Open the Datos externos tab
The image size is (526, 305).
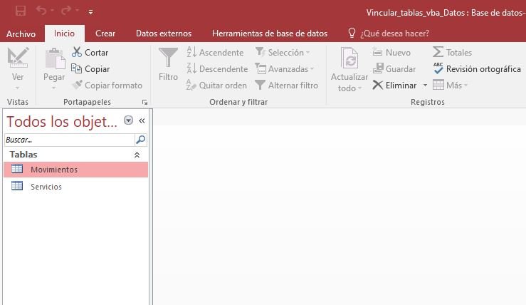point(164,33)
